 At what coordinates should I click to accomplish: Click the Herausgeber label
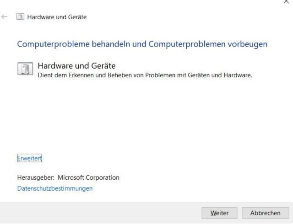coord(36,177)
